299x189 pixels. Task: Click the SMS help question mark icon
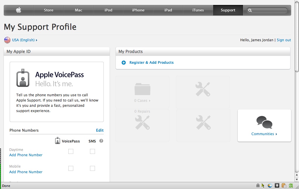pyautogui.click(x=101, y=141)
